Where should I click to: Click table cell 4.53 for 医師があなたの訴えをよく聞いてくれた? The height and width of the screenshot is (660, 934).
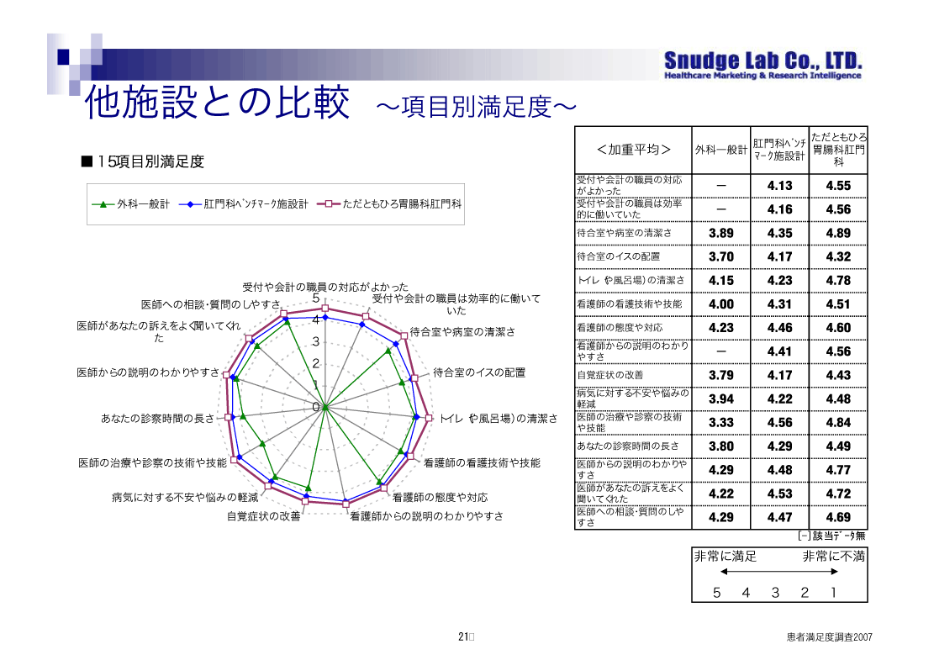point(779,494)
